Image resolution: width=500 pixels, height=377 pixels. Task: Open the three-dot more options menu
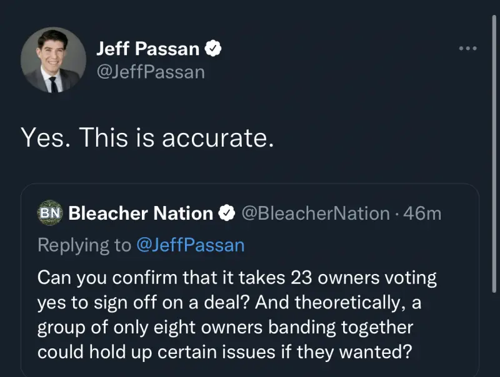467,48
